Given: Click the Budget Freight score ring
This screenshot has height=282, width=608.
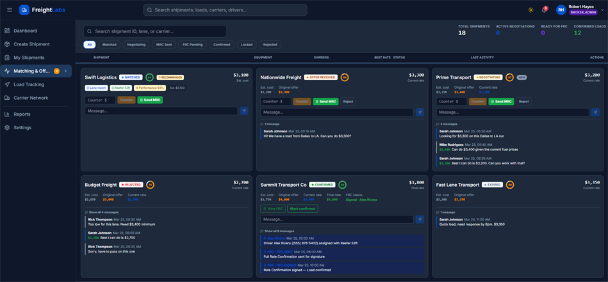Looking at the screenshot, I should (x=150, y=185).
